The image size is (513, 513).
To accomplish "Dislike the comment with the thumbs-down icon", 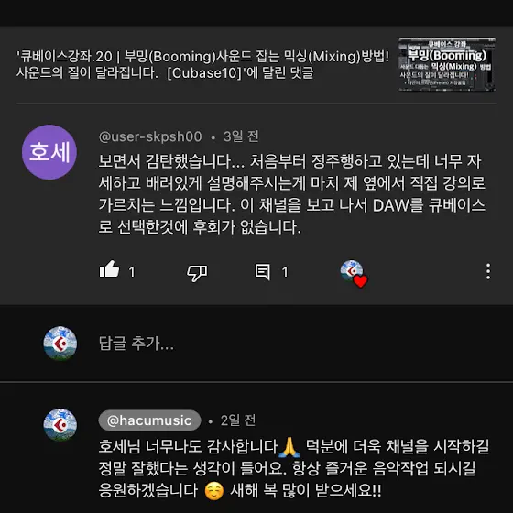I will pos(197,273).
